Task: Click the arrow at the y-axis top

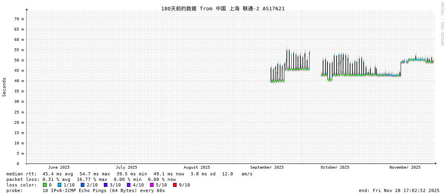Action: 27,9
